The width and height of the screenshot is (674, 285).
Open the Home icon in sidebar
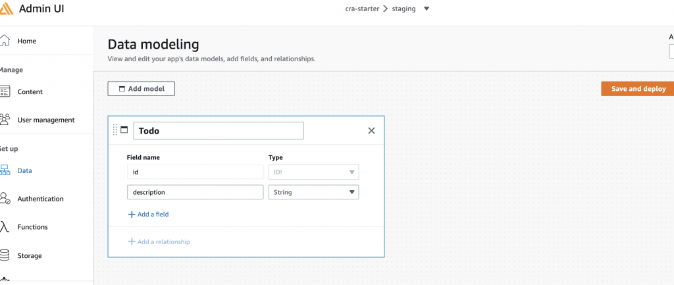point(5,41)
